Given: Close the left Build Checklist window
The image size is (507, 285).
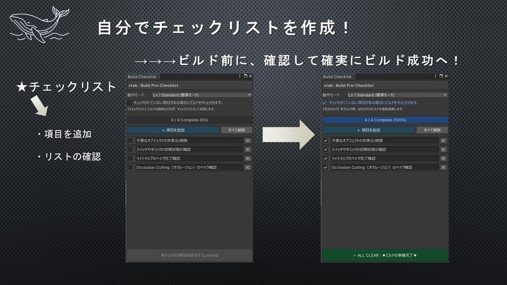Looking at the screenshot, I should pyautogui.click(x=250, y=76).
